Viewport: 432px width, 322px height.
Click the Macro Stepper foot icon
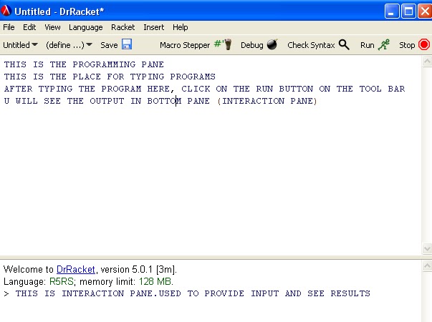[224, 44]
